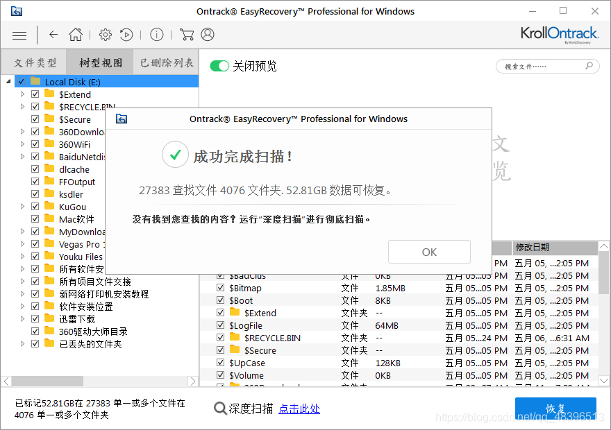Toggle the 关闭预览 switch
Viewport: 611px width, 430px height.
pyautogui.click(x=221, y=67)
